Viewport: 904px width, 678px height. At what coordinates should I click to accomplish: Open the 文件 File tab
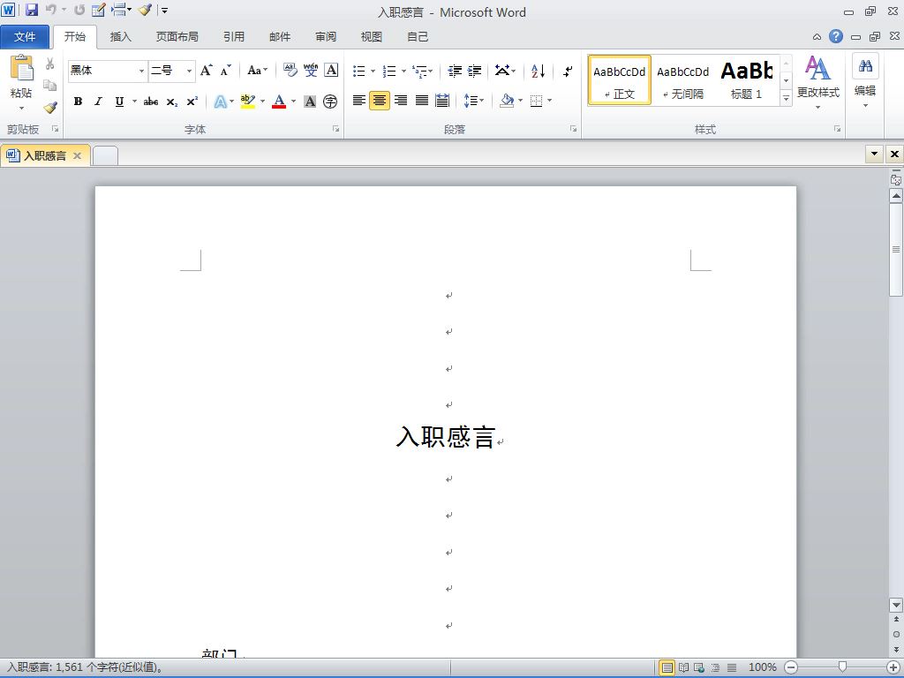click(x=25, y=37)
